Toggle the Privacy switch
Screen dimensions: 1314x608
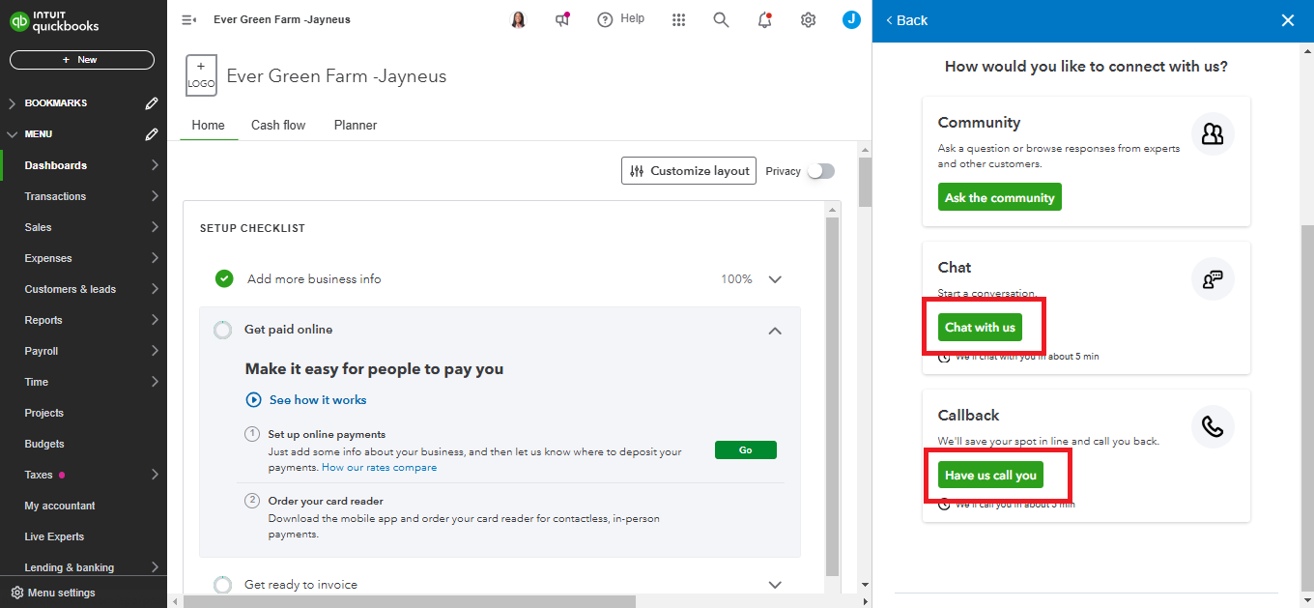click(820, 171)
